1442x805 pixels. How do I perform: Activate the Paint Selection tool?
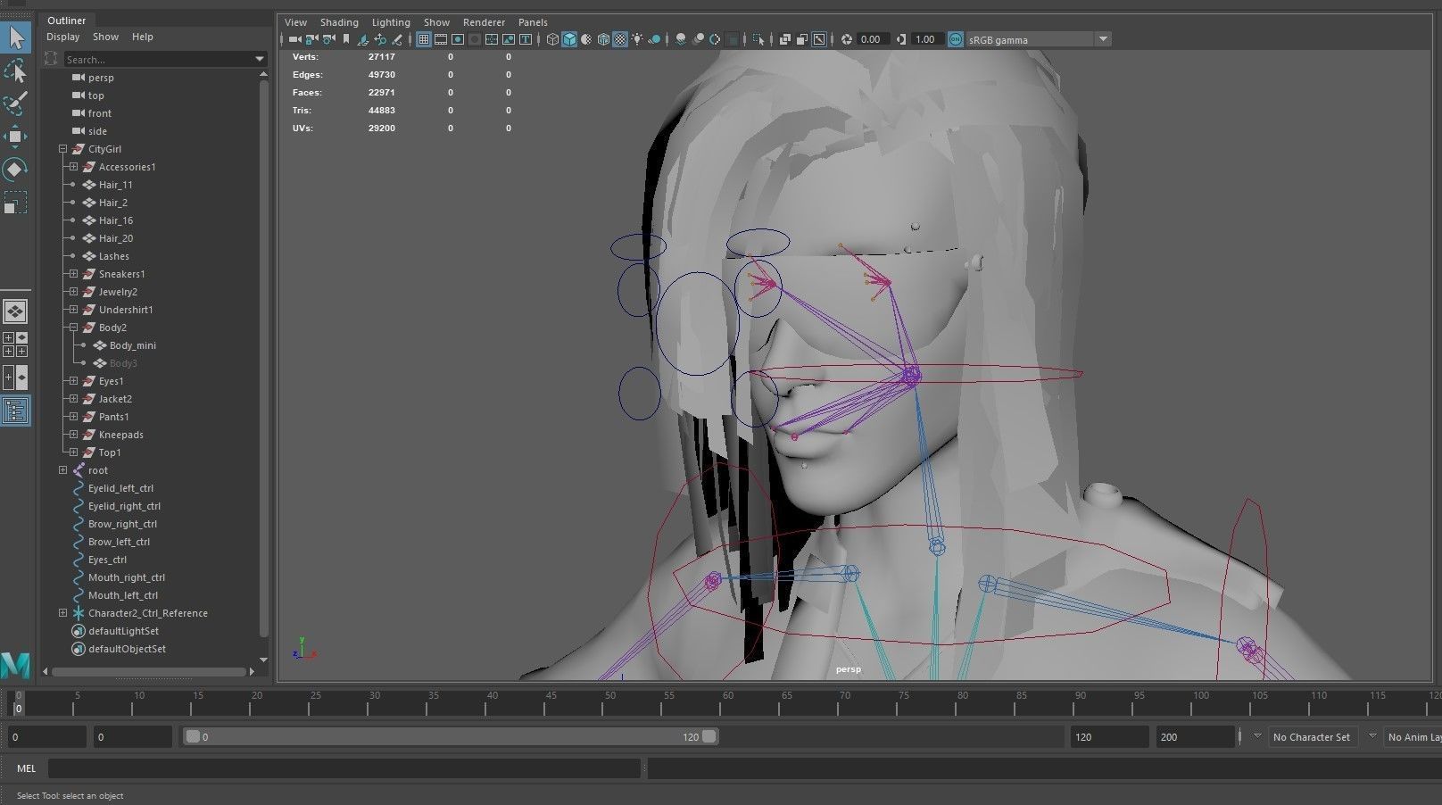[x=16, y=104]
